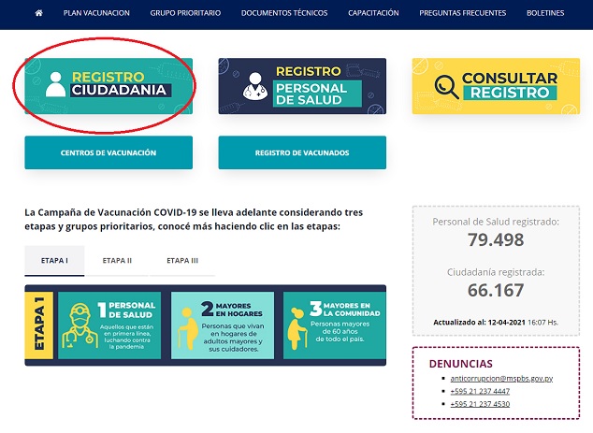The image size is (593, 433).
Task: Click the doctor icon on Registro Personal de Salud
Action: pos(255,86)
